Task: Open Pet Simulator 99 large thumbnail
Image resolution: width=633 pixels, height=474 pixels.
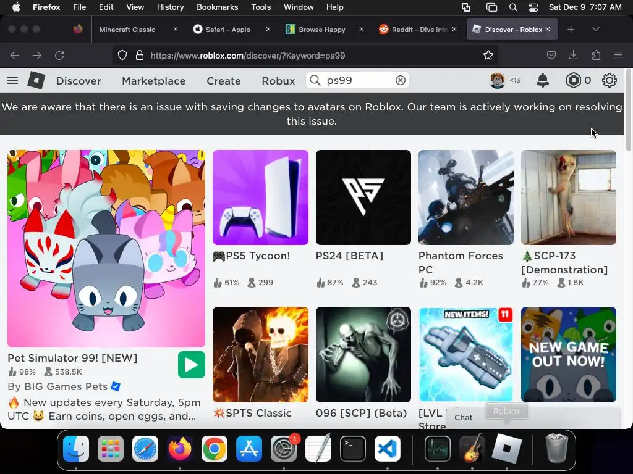Action: pos(106,248)
